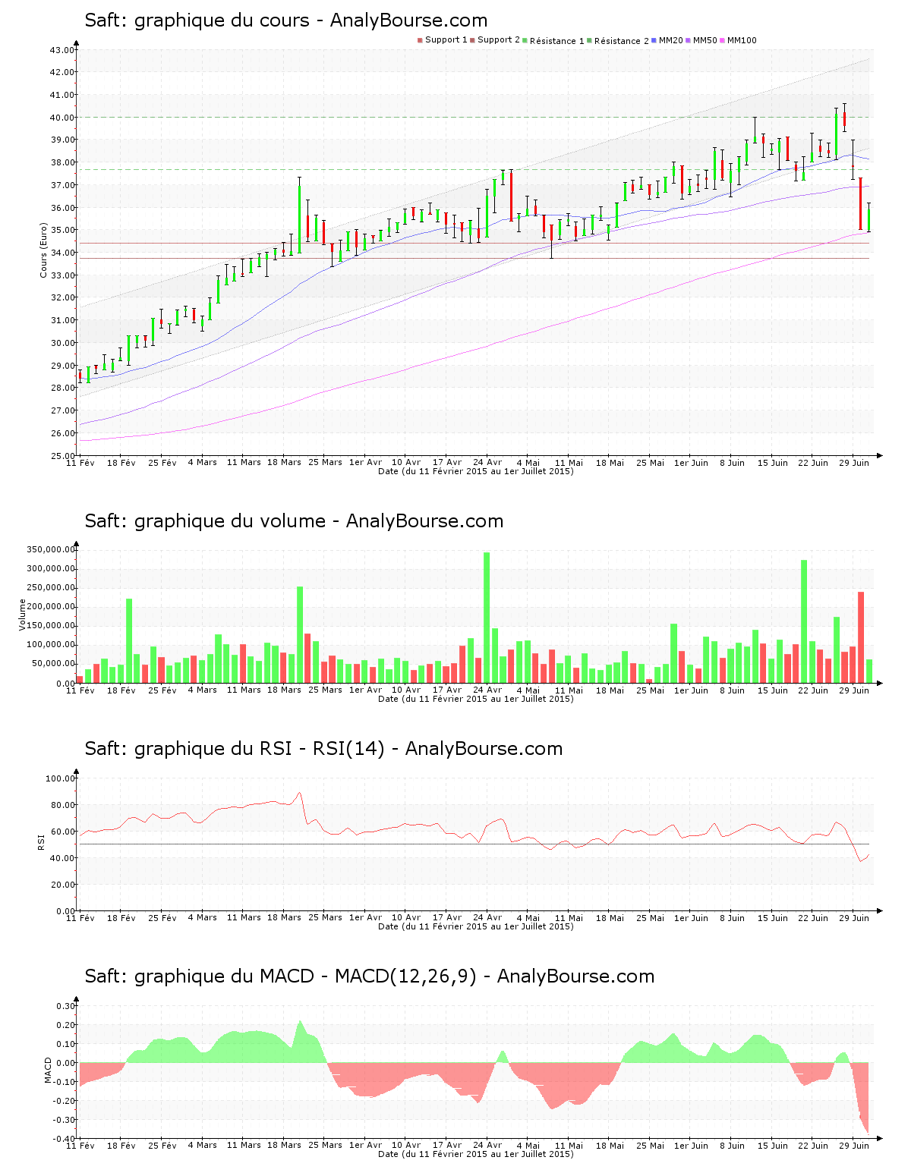Click the date range caption under volume chart
This screenshot has height=1176, width=911.
pos(476,699)
